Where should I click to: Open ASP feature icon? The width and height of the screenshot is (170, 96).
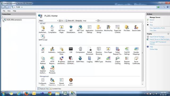43,50
